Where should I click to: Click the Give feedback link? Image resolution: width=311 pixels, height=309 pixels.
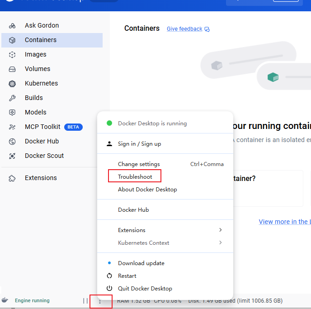[x=184, y=29]
